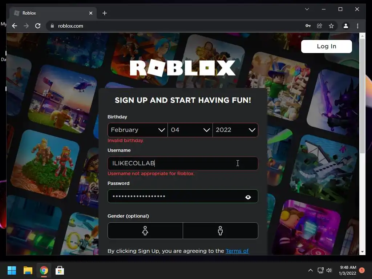The image size is (372, 279).
Task: Click the 'Gender (optional)' label
Action: pos(128,216)
